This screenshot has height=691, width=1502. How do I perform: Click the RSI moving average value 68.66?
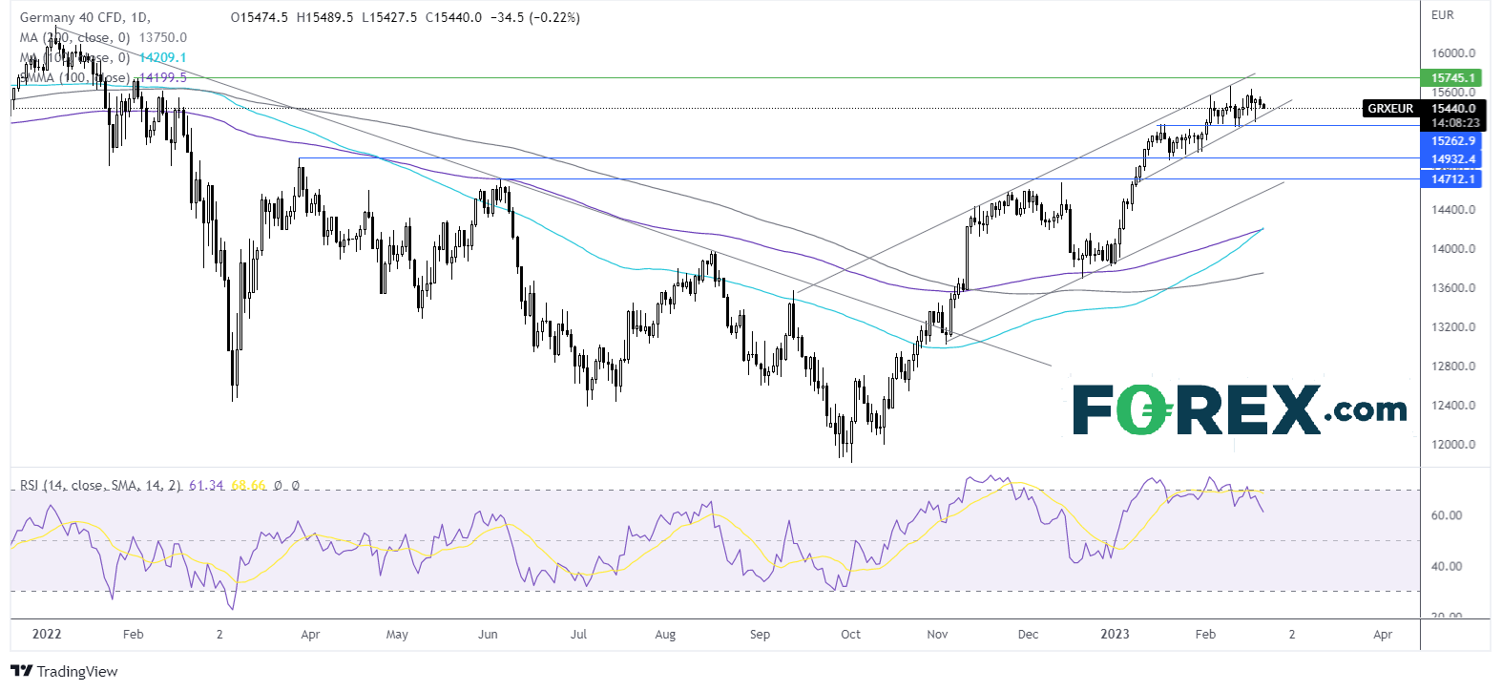[248, 485]
